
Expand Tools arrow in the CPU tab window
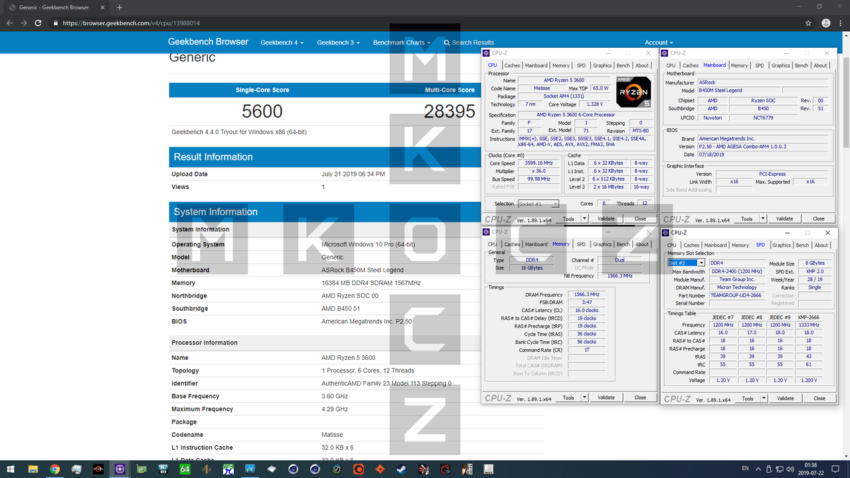pos(584,218)
